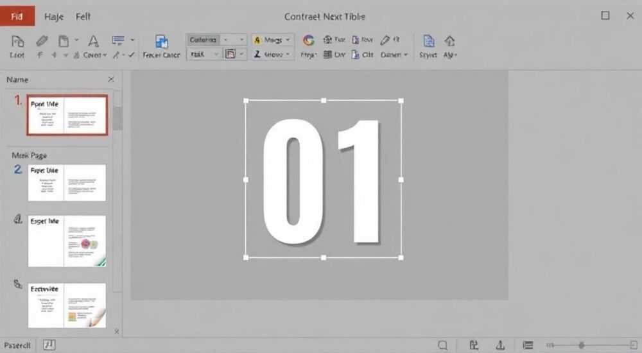The image size is (642, 353).
Task: Expand the arrow next to the frame icon
Action: pyautogui.click(x=242, y=54)
